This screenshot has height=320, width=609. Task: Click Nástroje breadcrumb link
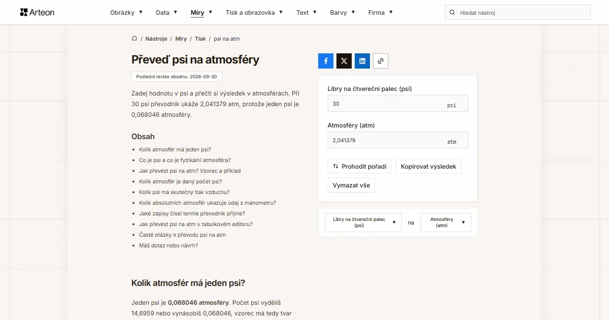156,39
